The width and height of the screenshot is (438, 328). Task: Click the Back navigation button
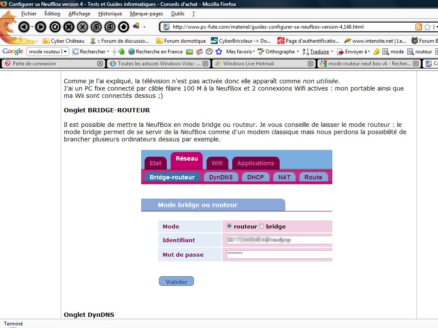click(x=24, y=27)
